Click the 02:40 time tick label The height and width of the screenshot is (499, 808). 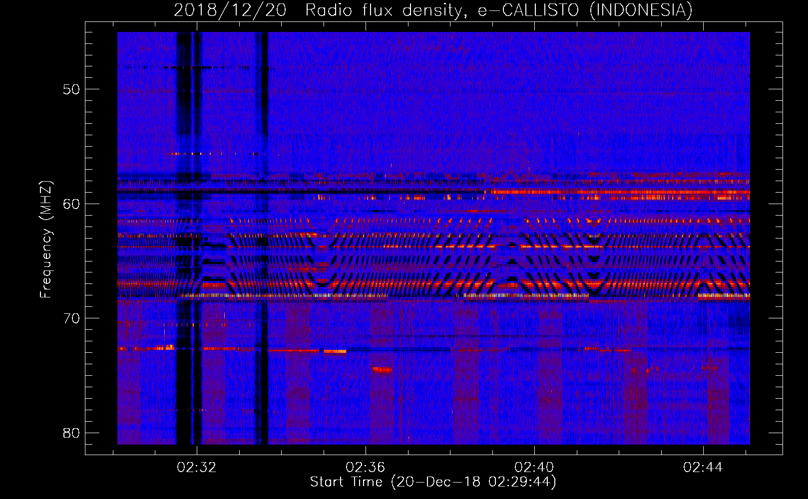point(534,468)
